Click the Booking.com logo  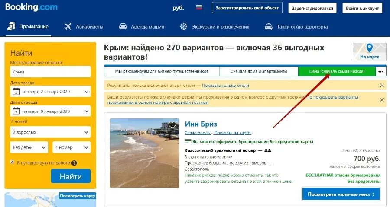pyautogui.click(x=31, y=7)
